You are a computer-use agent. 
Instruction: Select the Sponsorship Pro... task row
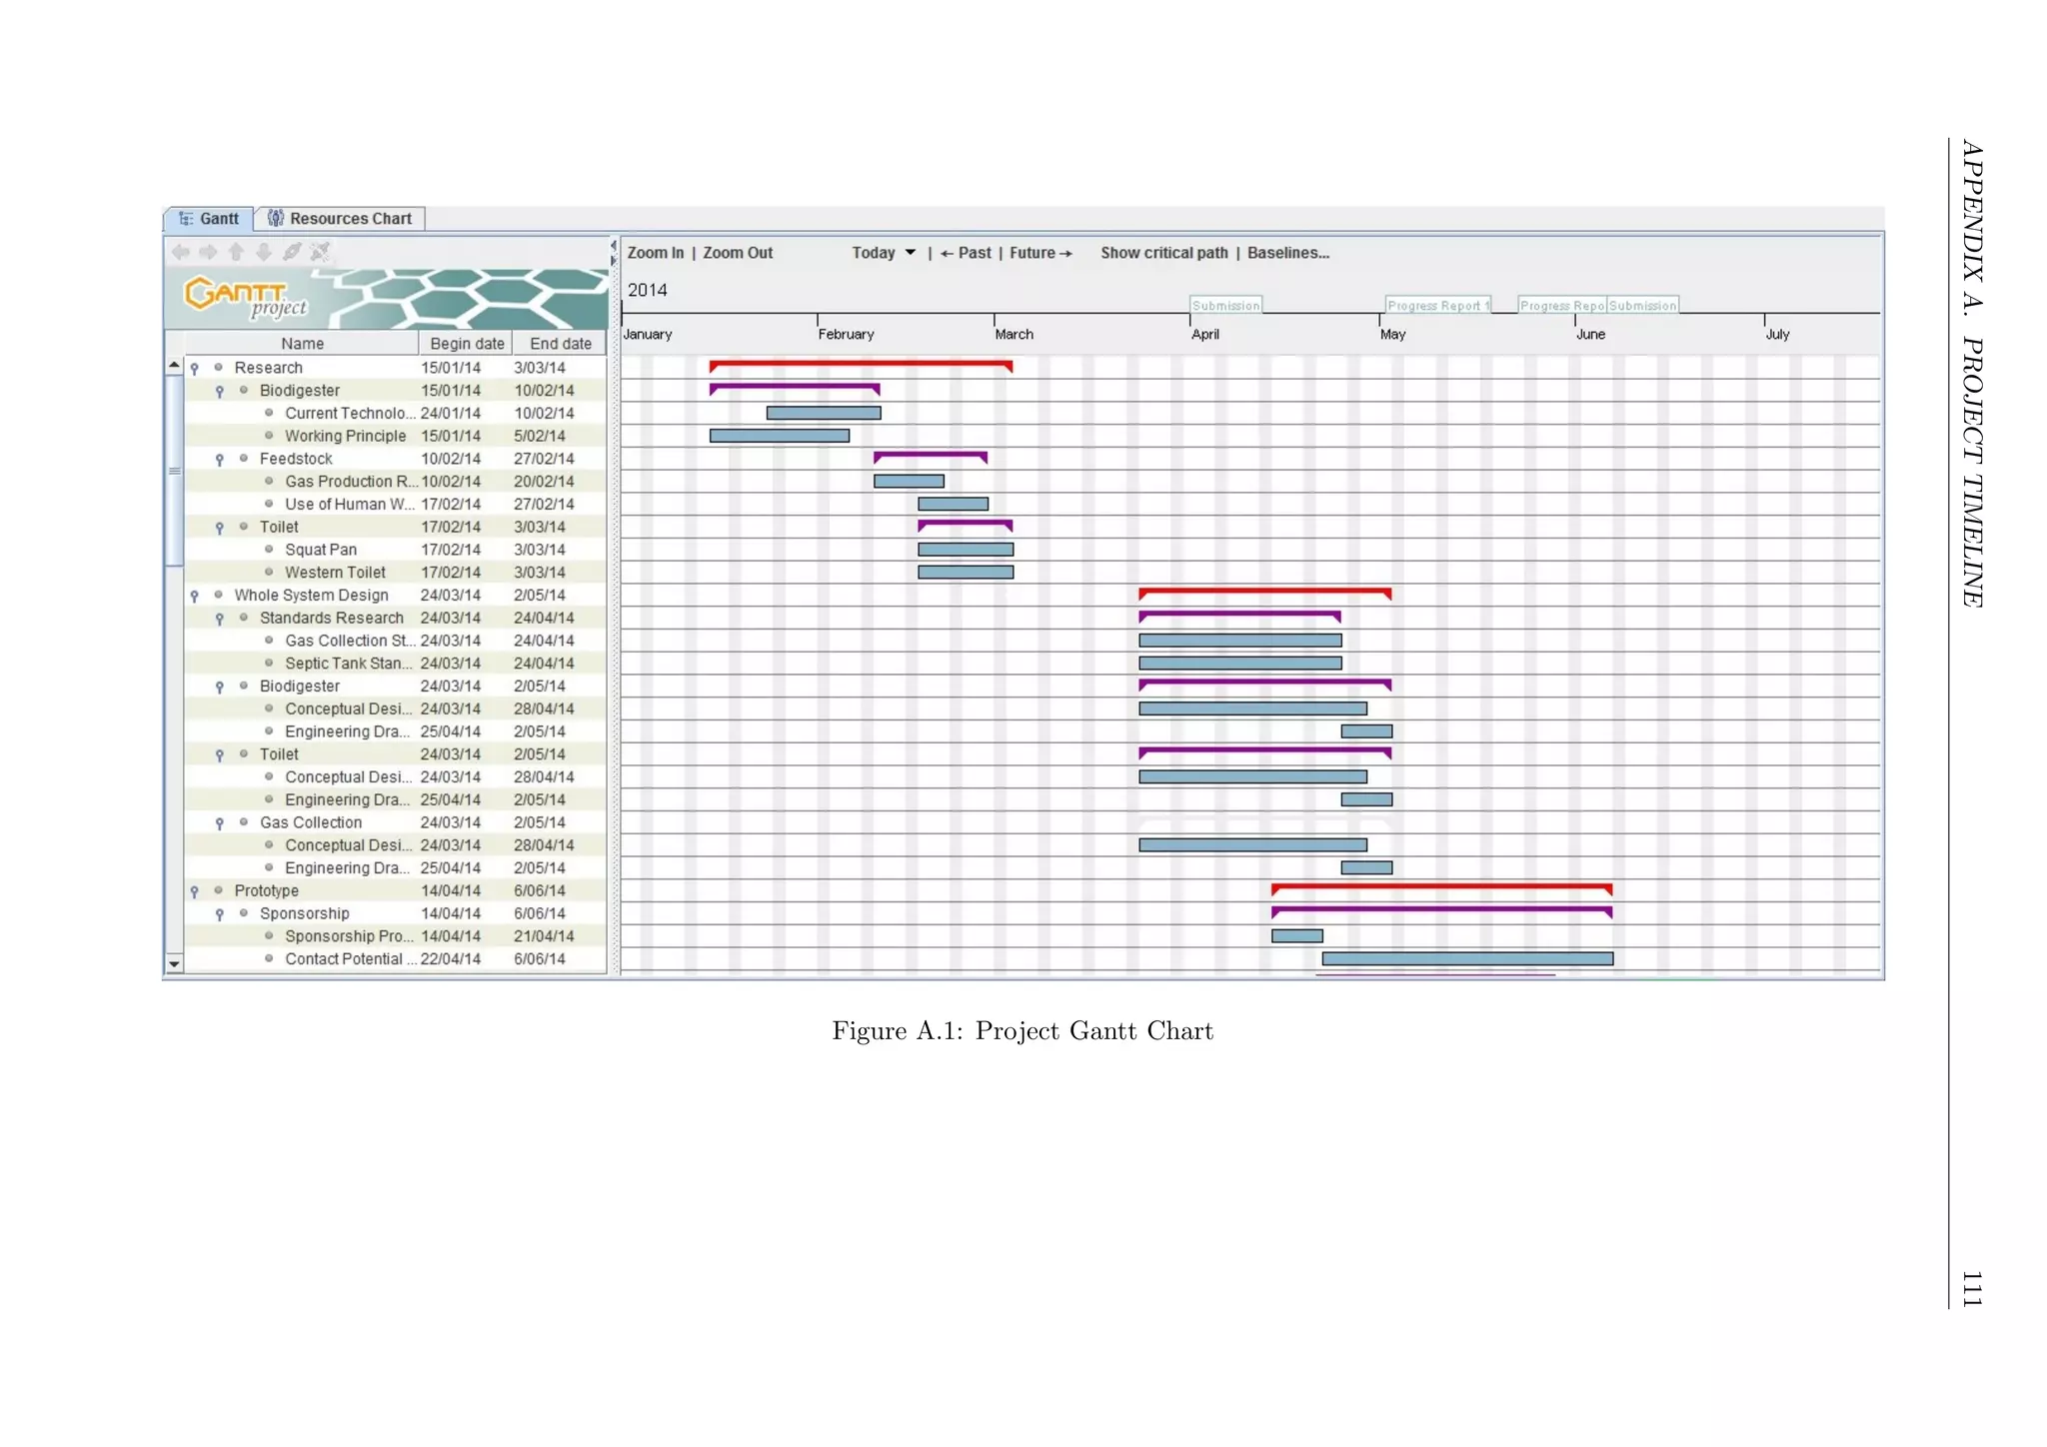(x=396, y=936)
